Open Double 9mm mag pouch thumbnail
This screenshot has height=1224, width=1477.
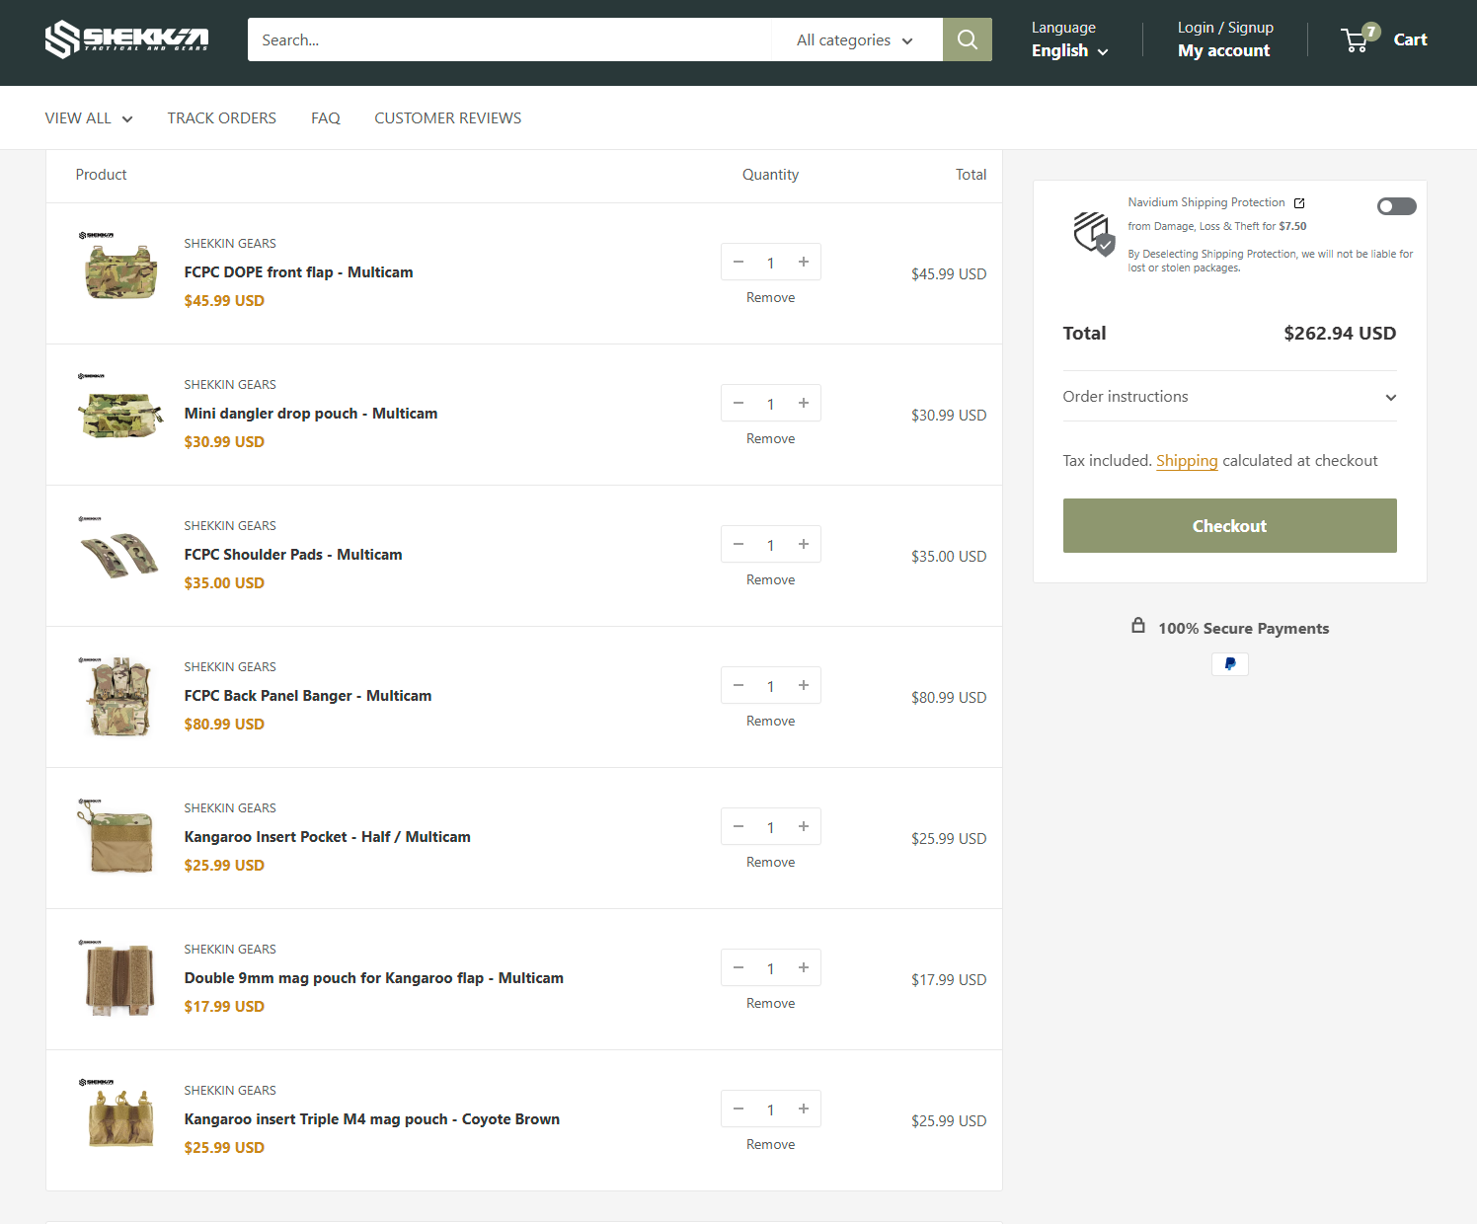coord(119,979)
